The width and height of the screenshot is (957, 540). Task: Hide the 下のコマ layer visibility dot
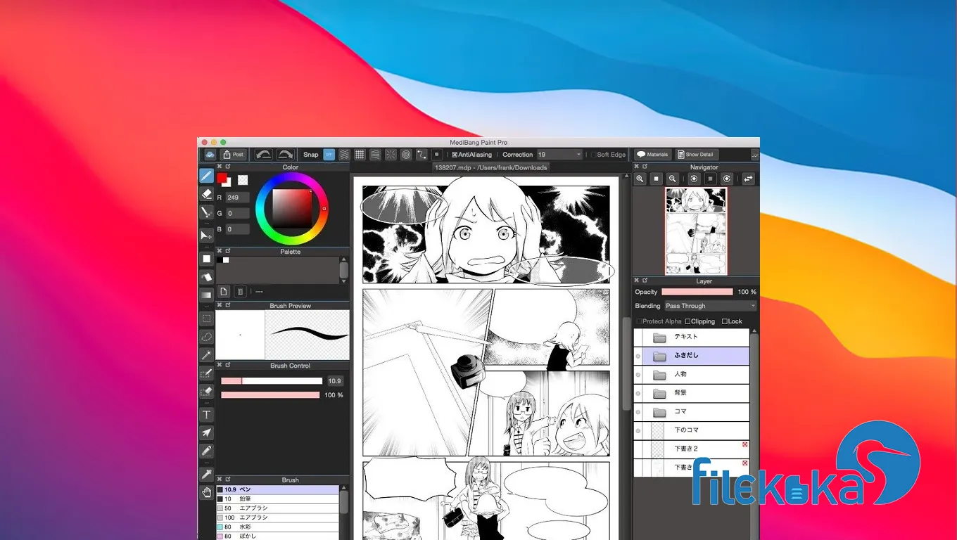coord(638,430)
